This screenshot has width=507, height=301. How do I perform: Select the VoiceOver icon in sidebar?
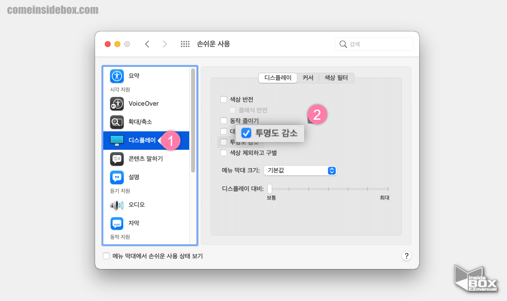click(117, 104)
